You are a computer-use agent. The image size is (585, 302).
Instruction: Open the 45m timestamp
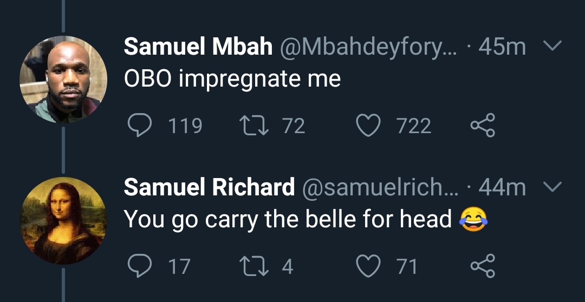(x=502, y=47)
